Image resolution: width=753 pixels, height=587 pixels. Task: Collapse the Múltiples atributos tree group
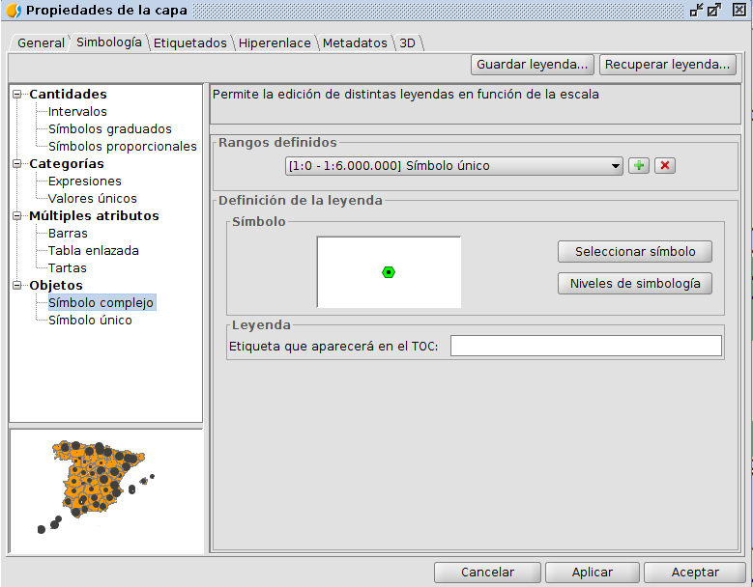[x=17, y=216]
